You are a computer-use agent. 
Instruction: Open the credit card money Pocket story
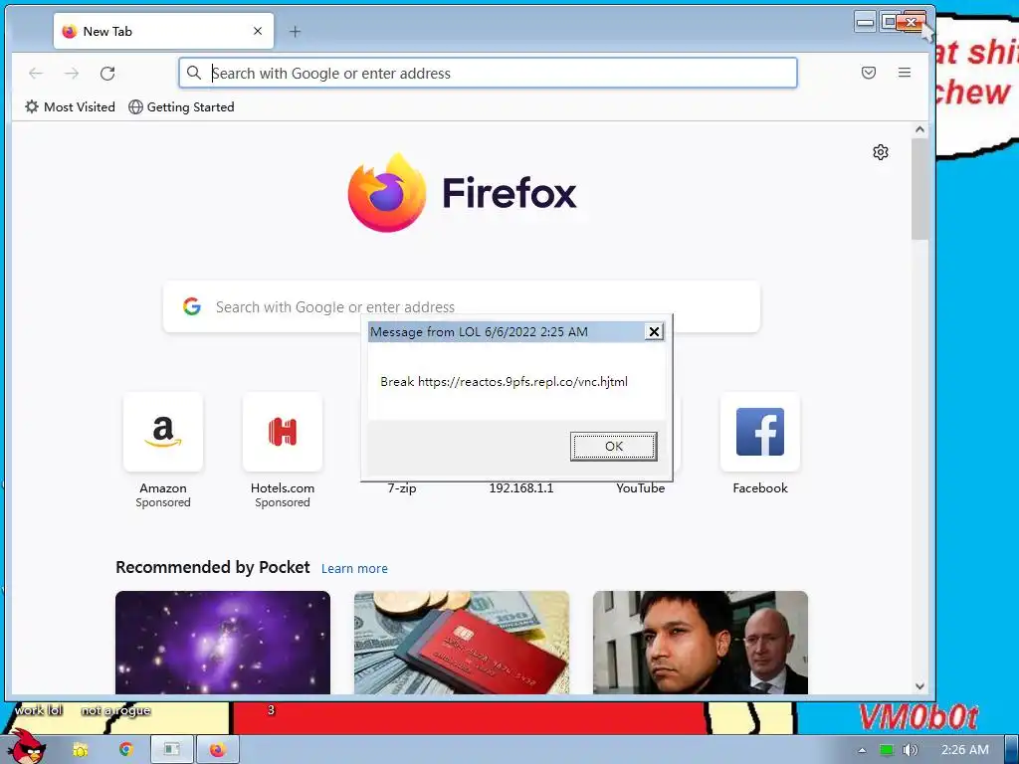point(462,642)
